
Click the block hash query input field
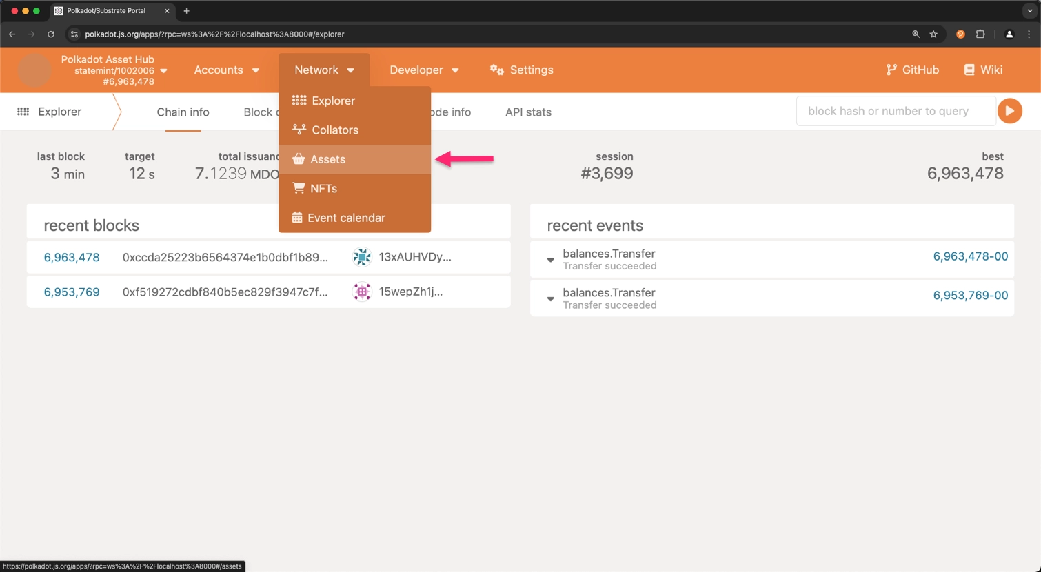click(895, 111)
